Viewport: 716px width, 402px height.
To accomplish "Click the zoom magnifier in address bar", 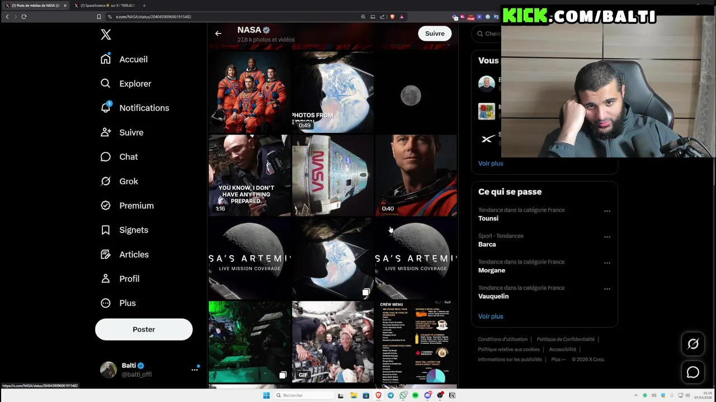I will (364, 17).
